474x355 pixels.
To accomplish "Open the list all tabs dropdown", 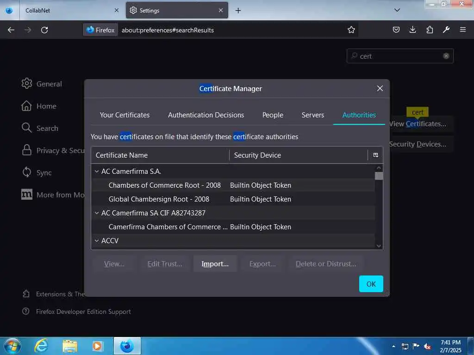I will point(397,10).
